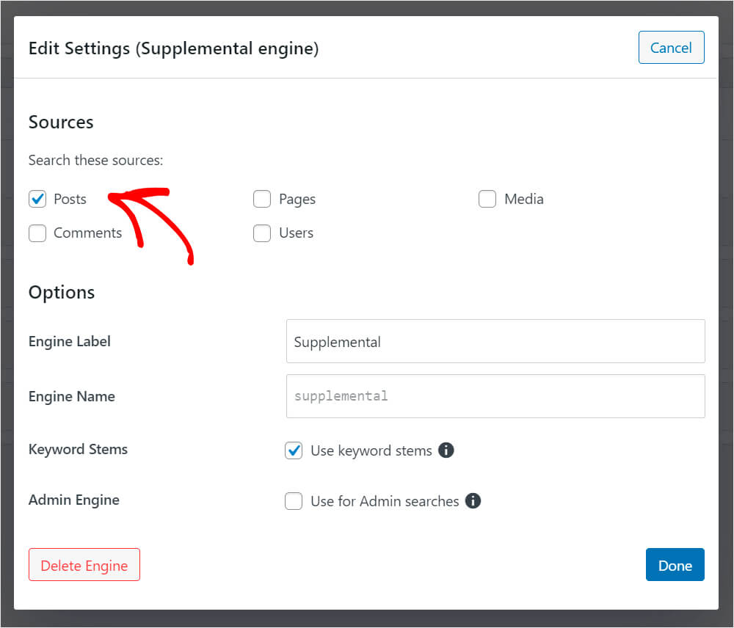
Task: Click the Keyword Stems label
Action: pyautogui.click(x=79, y=449)
